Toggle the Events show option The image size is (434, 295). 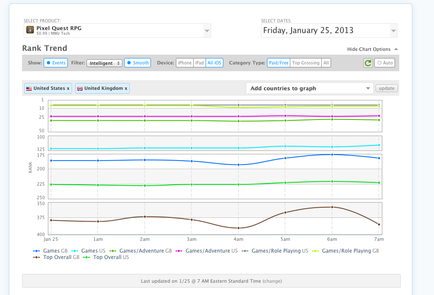click(56, 63)
